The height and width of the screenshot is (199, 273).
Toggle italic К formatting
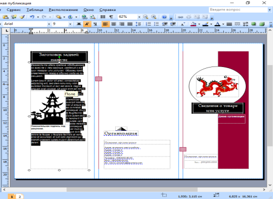click(87, 24)
